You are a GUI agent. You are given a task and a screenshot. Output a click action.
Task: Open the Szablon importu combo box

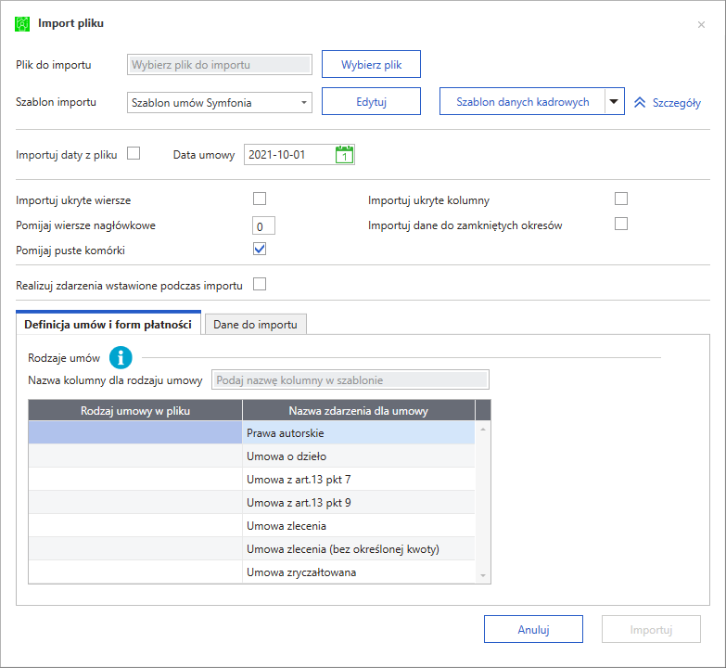(219, 102)
